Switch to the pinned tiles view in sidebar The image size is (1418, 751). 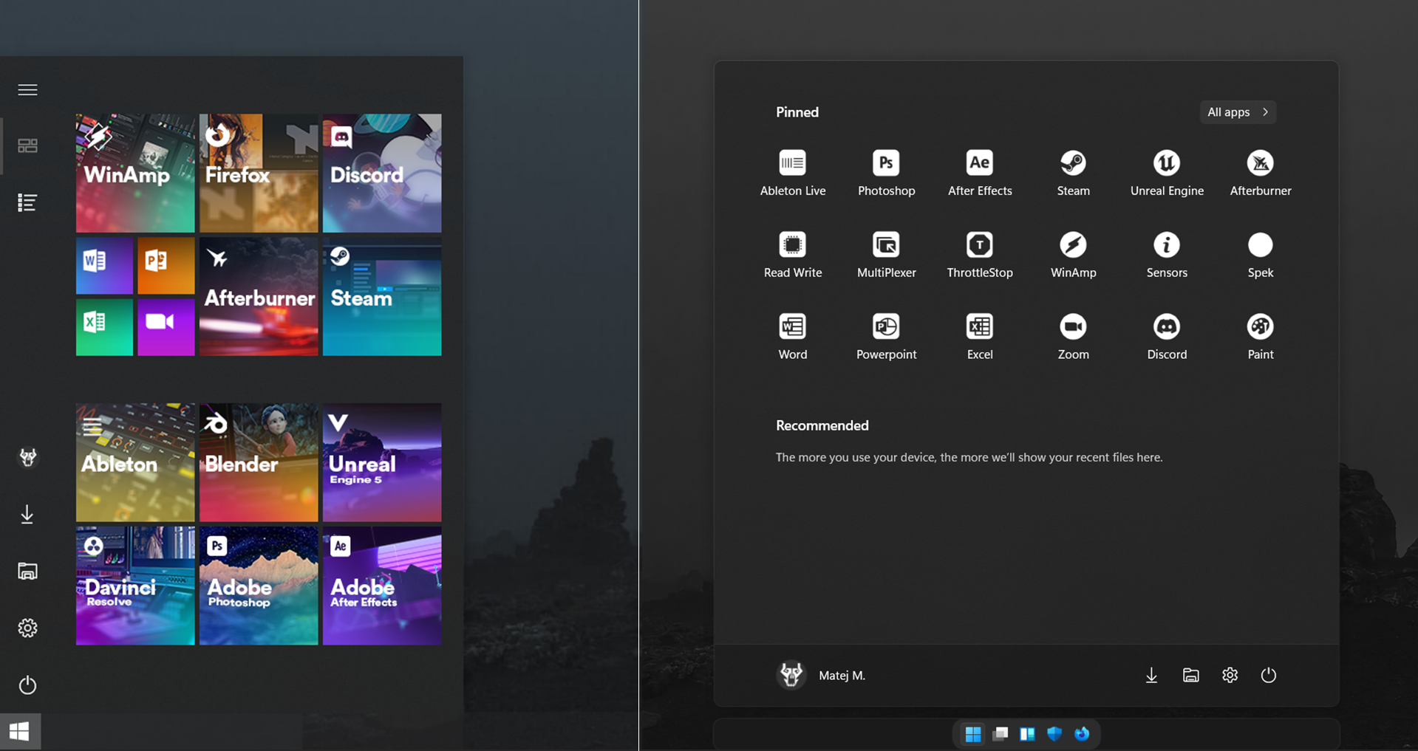tap(27, 145)
